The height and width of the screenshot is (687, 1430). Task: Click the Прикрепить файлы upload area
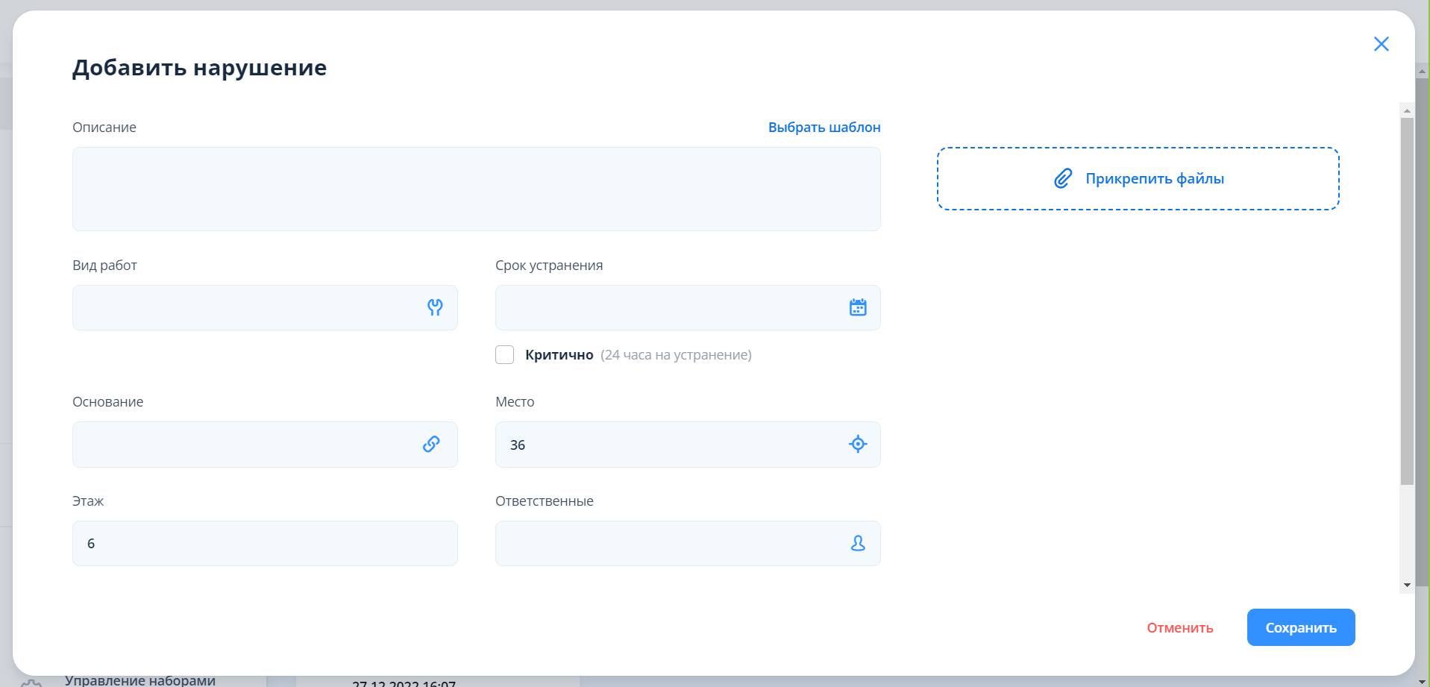click(1138, 178)
